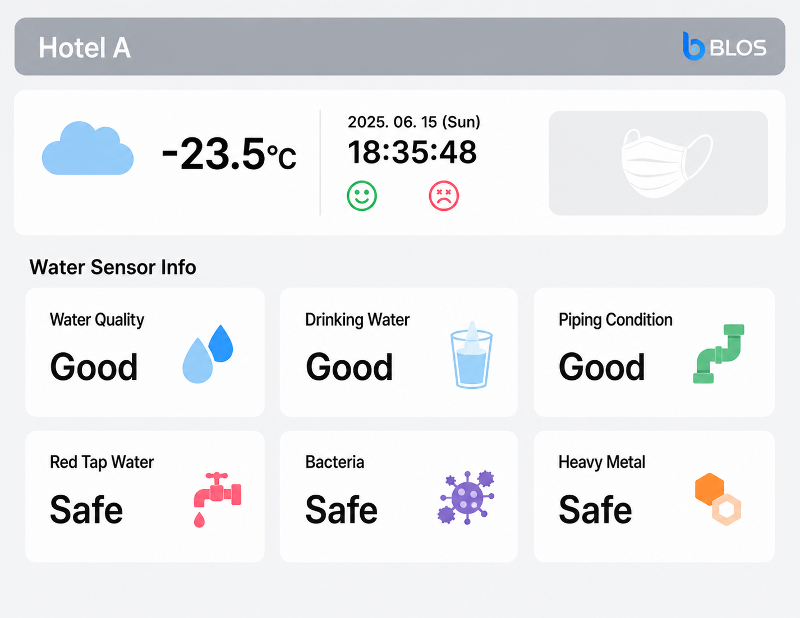
Task: Click the face mask image panel
Action: click(x=658, y=163)
